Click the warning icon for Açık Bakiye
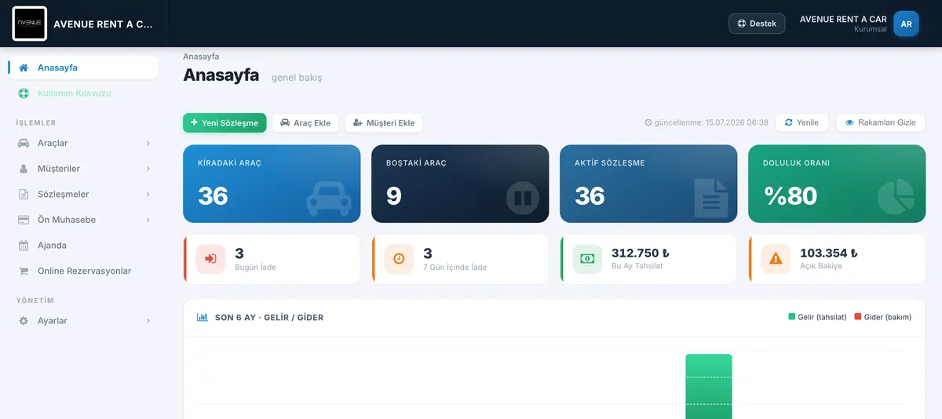942x419 pixels. [x=776, y=259]
